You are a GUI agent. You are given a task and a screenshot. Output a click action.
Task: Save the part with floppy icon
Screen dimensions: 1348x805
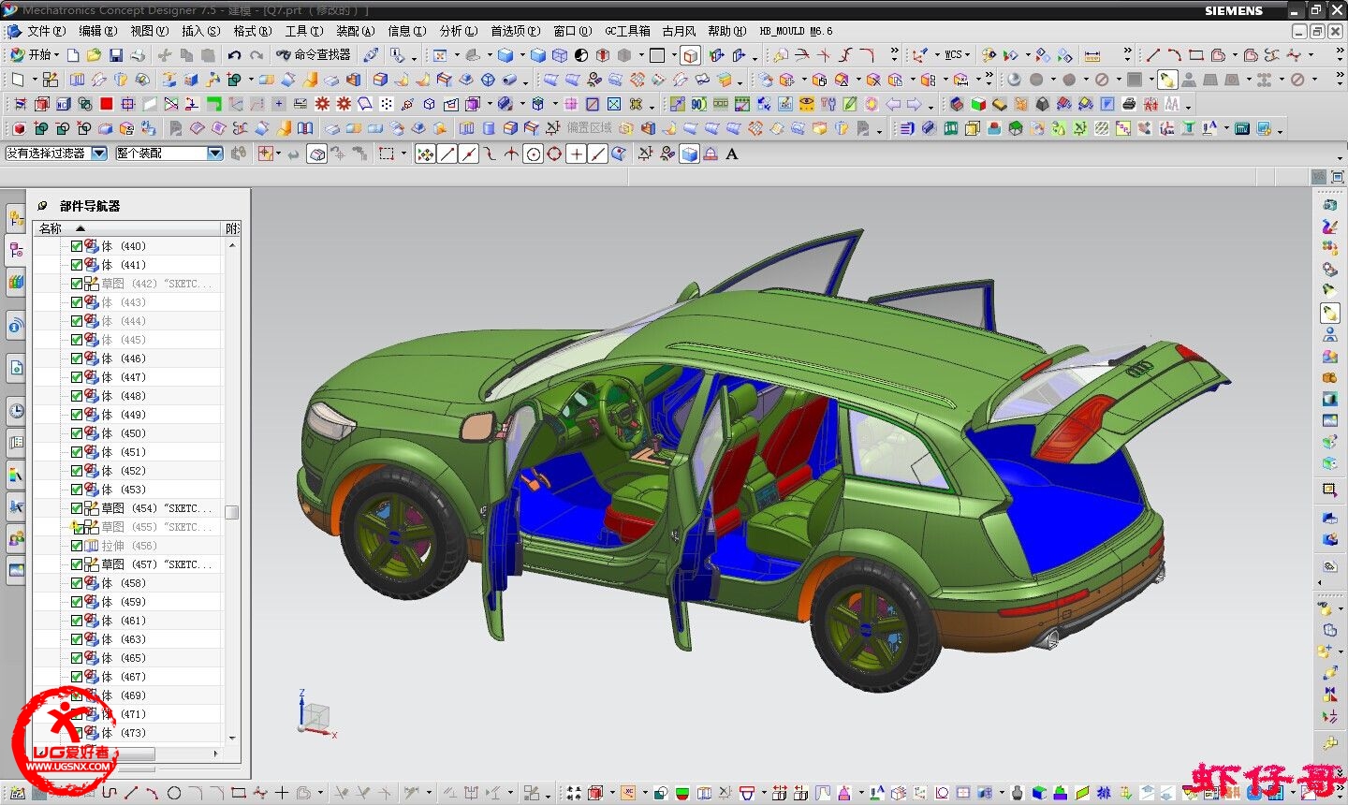(116, 55)
